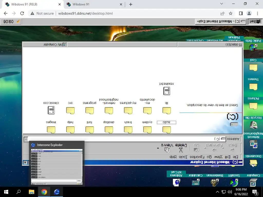The height and width of the screenshot is (197, 263).
Task: Open File Explorer from host taskbar
Action: (x=31, y=192)
